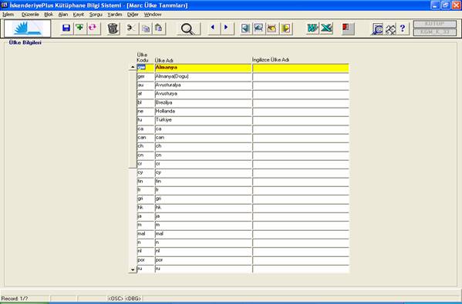
Task: Export to Word using W icon
Action: point(312,28)
